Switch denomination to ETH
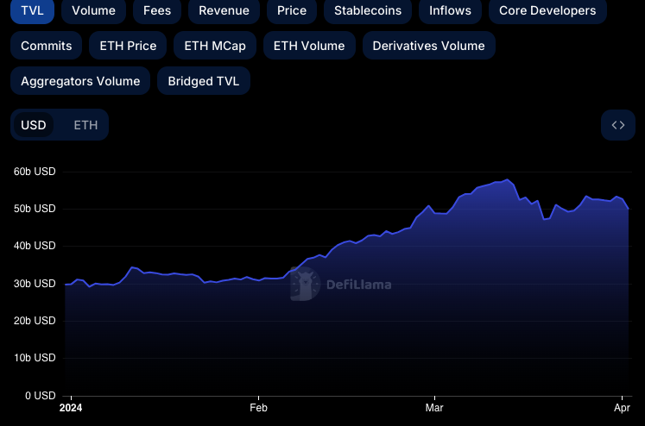Image resolution: width=645 pixels, height=426 pixels. [x=85, y=125]
